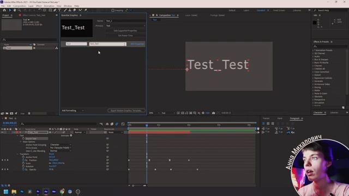The image size is (349, 196).
Task: Open Anchor Point Grouping Character dropdown
Action: (x=61, y=145)
